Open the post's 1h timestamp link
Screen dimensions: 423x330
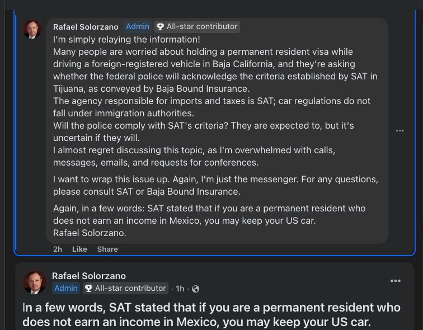pos(180,289)
